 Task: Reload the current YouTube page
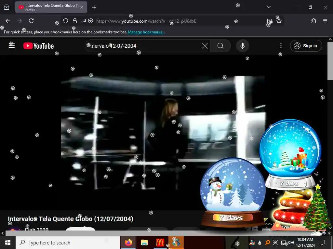[x=31, y=21]
